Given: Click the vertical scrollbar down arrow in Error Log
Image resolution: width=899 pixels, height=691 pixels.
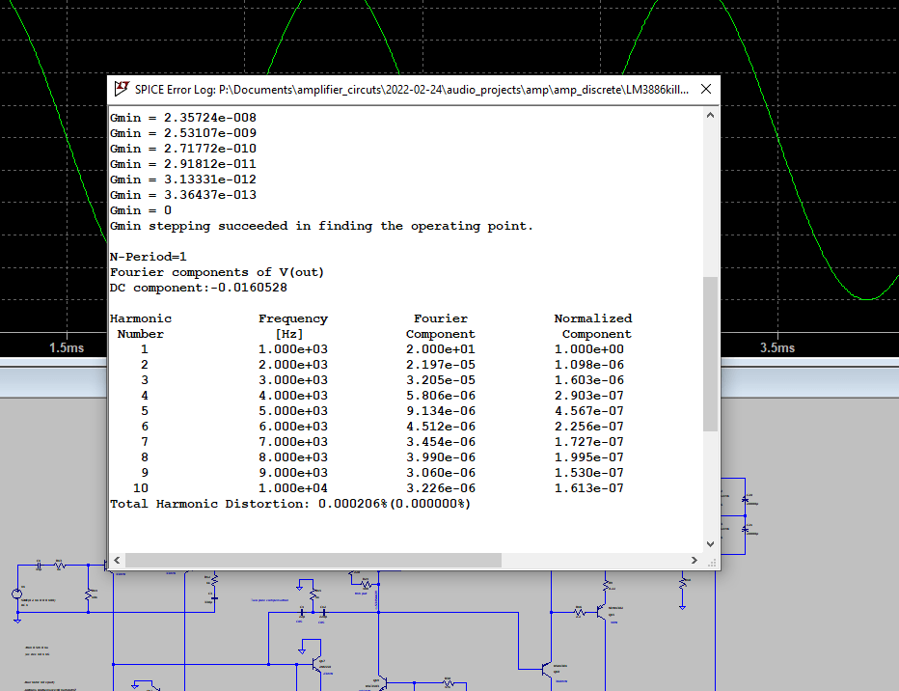Looking at the screenshot, I should [710, 544].
